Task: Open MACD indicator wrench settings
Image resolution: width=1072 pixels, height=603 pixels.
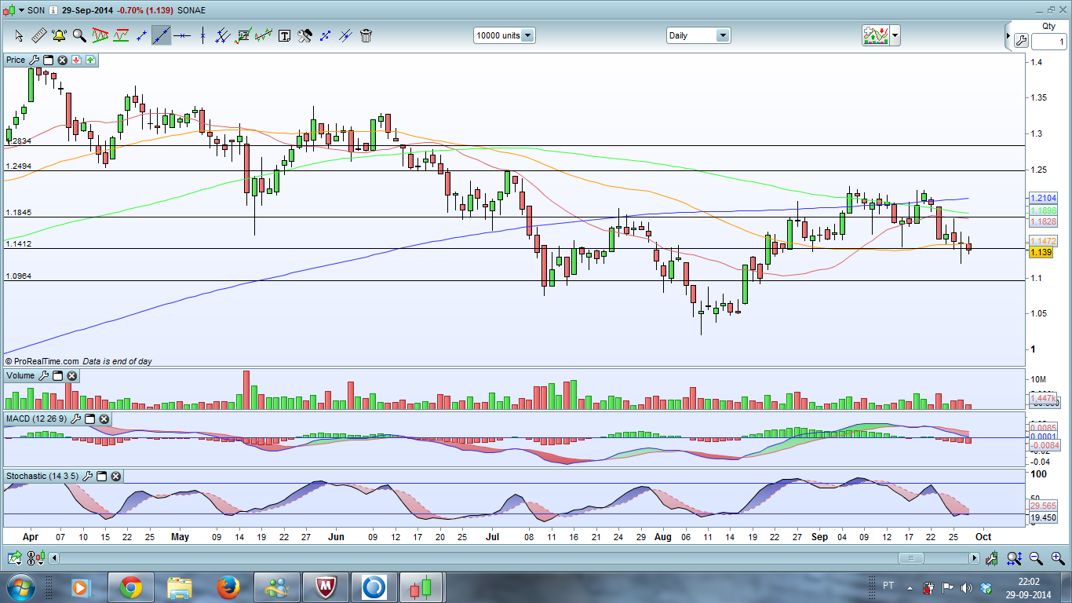Action: [75, 418]
